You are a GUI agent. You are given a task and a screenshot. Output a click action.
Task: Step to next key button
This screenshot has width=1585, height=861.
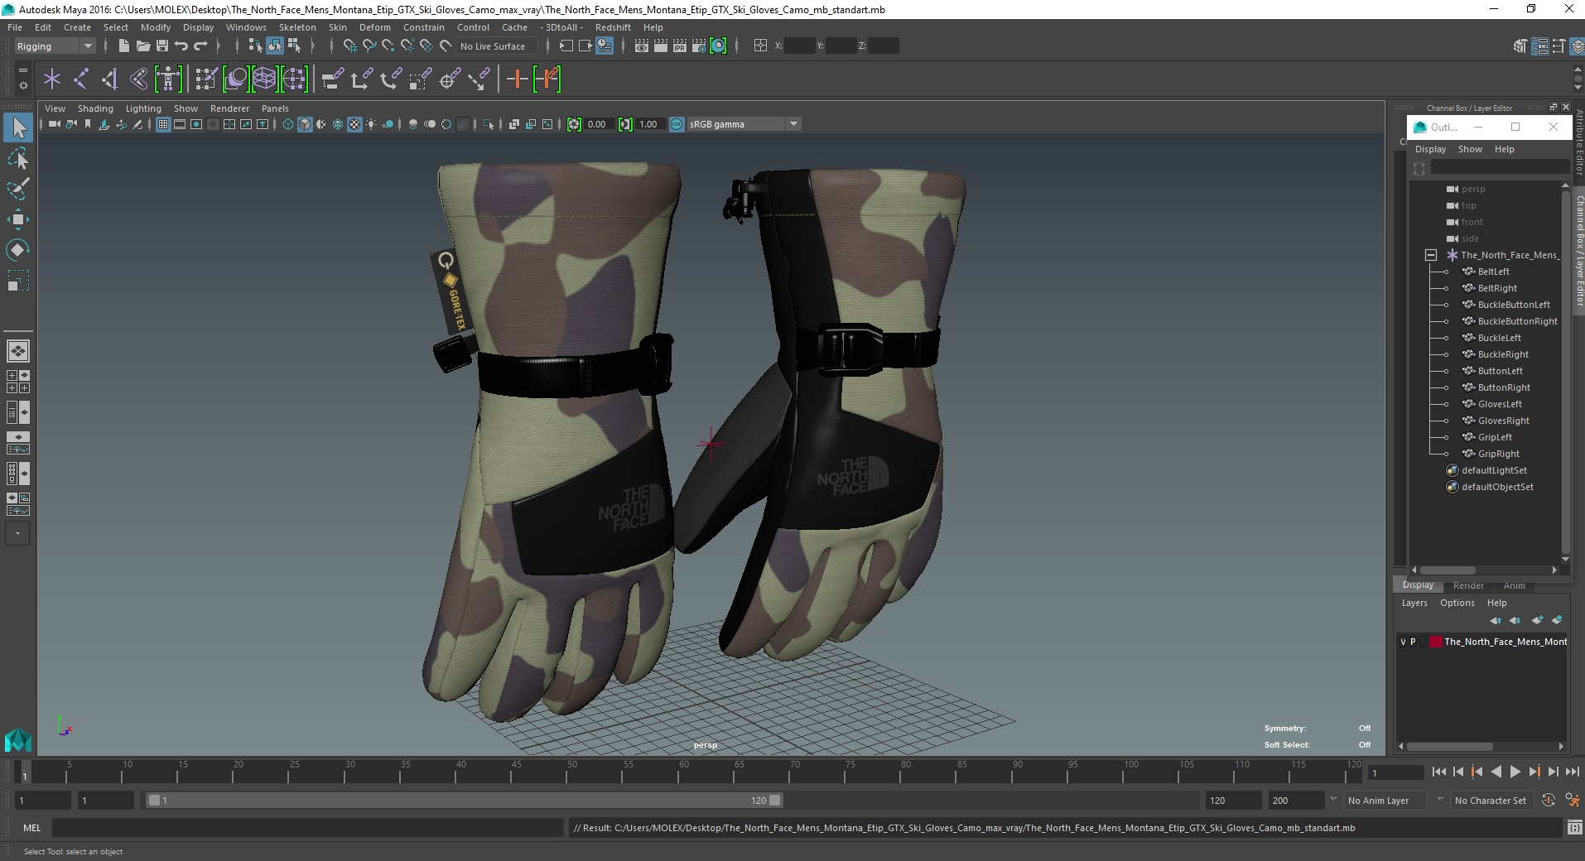1534,772
